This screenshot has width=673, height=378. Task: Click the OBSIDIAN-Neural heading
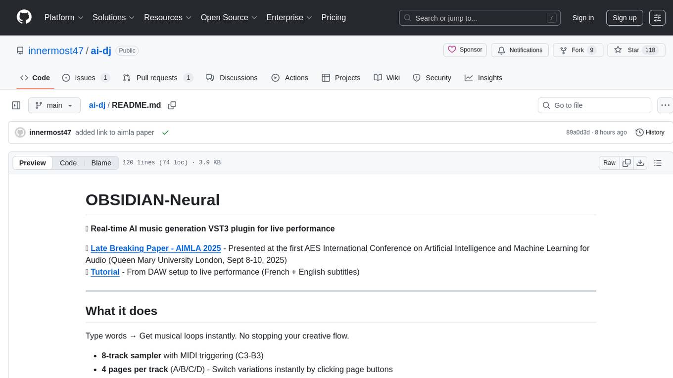[x=152, y=200]
